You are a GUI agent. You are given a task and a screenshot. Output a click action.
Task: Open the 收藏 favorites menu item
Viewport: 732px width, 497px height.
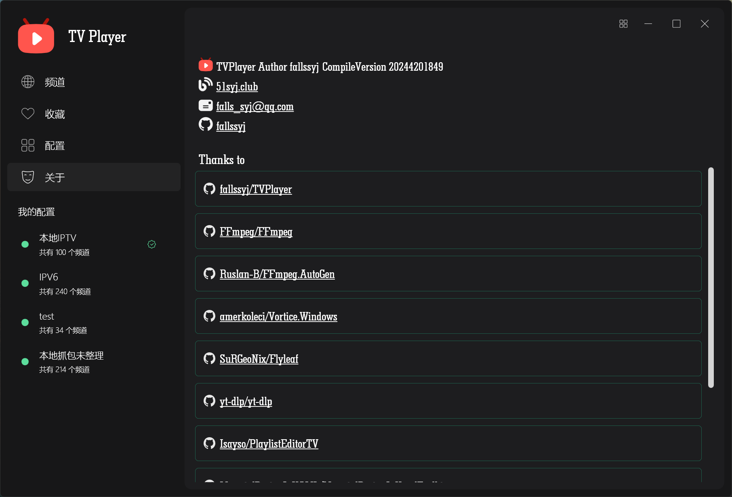pos(55,114)
